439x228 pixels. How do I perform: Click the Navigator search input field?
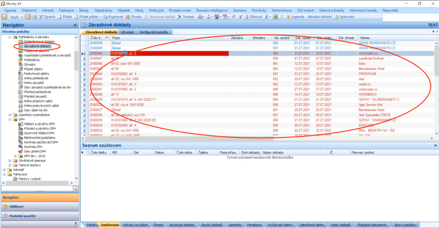pyautogui.click(x=37, y=189)
